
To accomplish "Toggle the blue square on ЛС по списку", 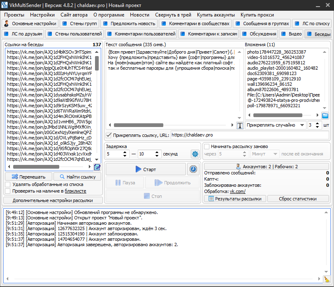I will pyautogui.click(x=297, y=24).
